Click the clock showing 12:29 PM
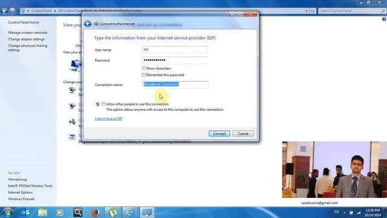 [372, 210]
